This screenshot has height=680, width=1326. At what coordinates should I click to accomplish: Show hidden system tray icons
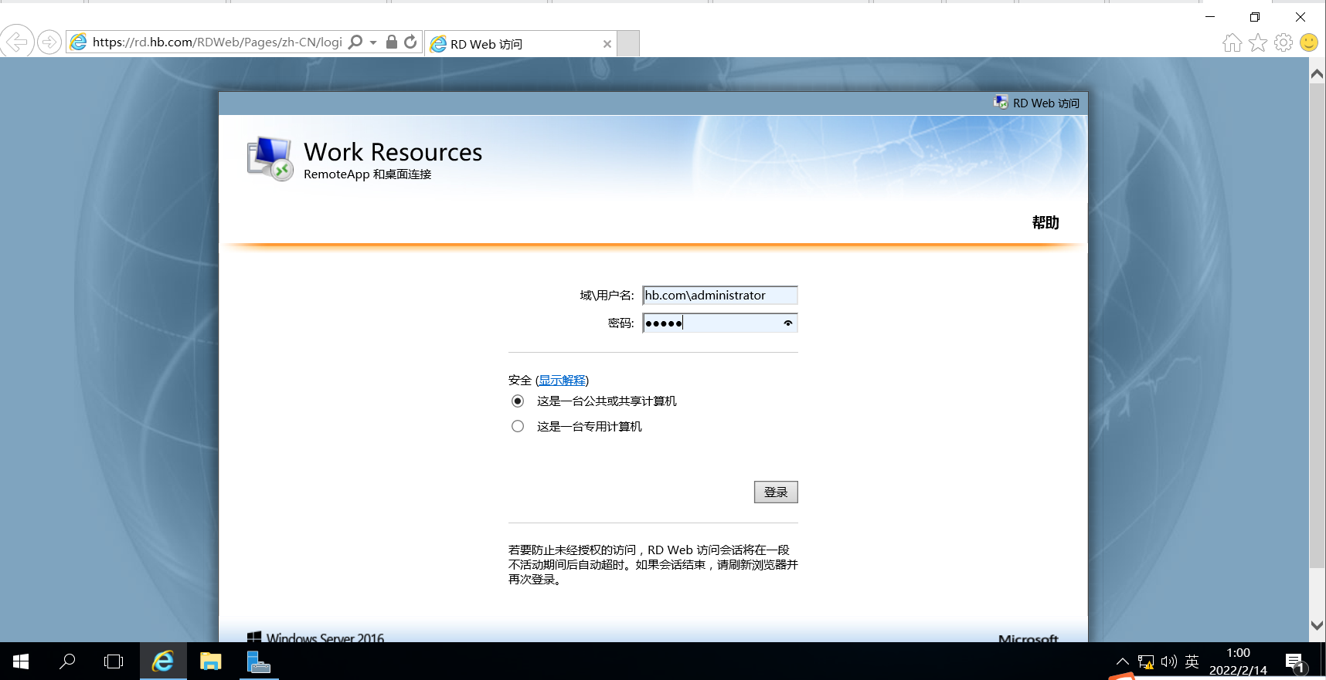1123,661
